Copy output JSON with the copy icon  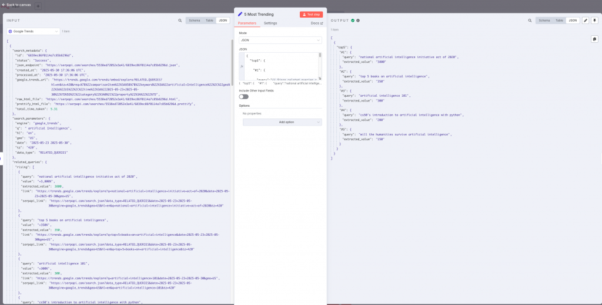(594, 39)
